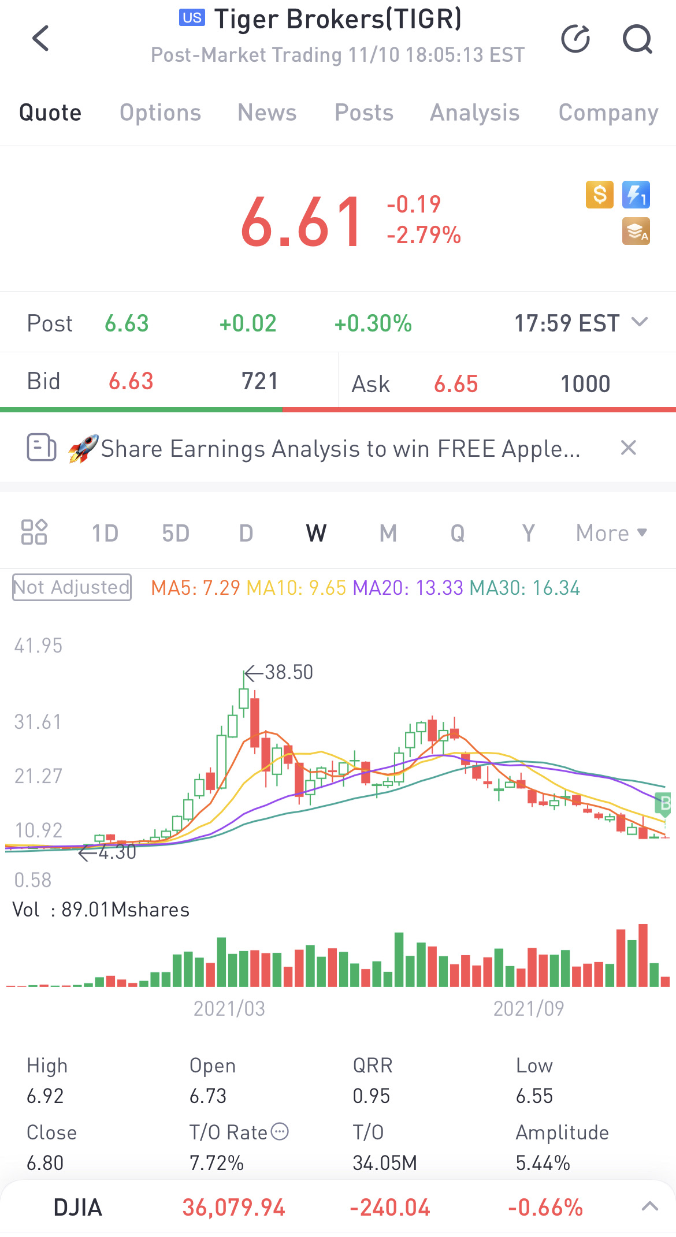676x1237 pixels.
Task: Tap the T/O Rate 7.72% value
Action: [x=217, y=1163]
